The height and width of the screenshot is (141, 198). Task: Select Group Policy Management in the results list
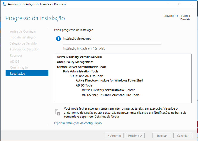point(75,62)
